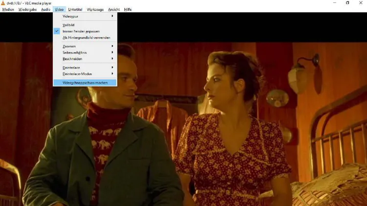Open the Audio menu
The height and width of the screenshot is (206, 367).
point(46,9)
